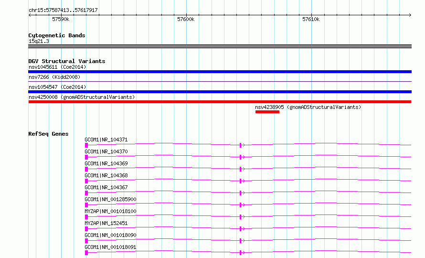Open the GCOM1|NR_104369 transcript label
425x258 pixels.
point(106,163)
